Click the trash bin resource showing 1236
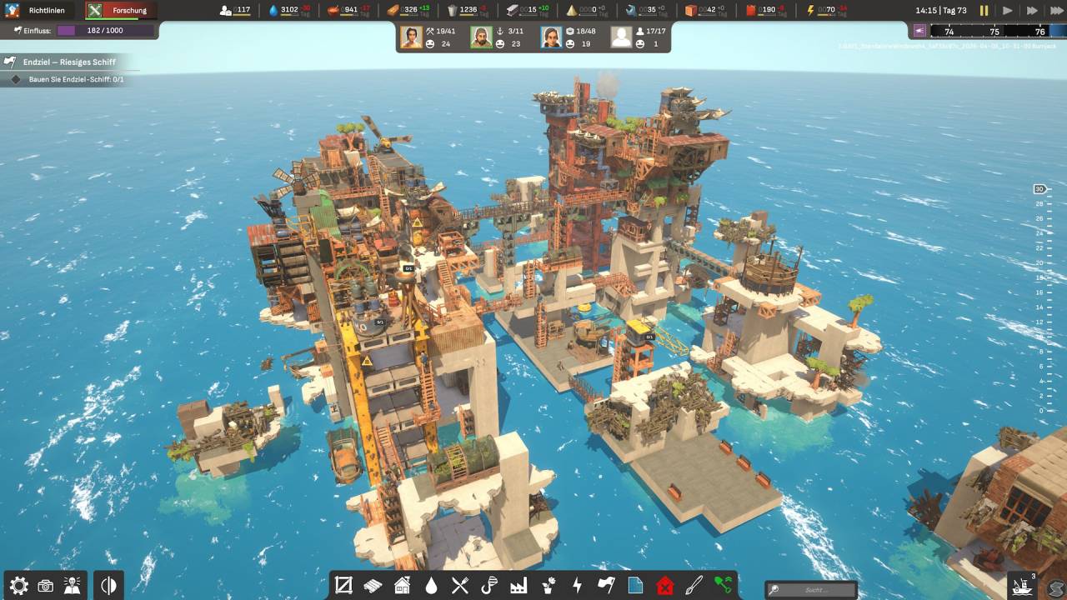This screenshot has height=600, width=1067. click(468, 10)
